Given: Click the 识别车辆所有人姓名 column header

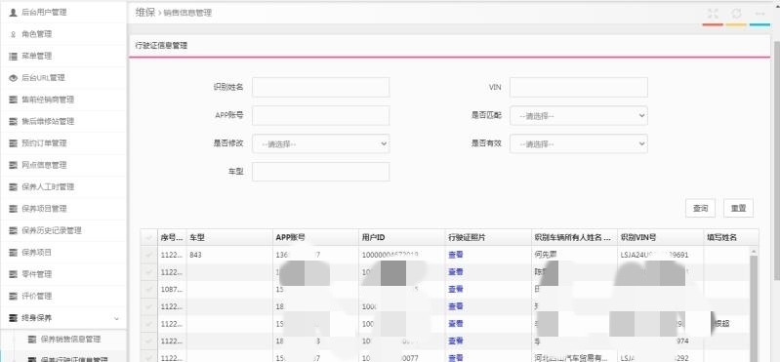Looking at the screenshot, I should (574, 238).
